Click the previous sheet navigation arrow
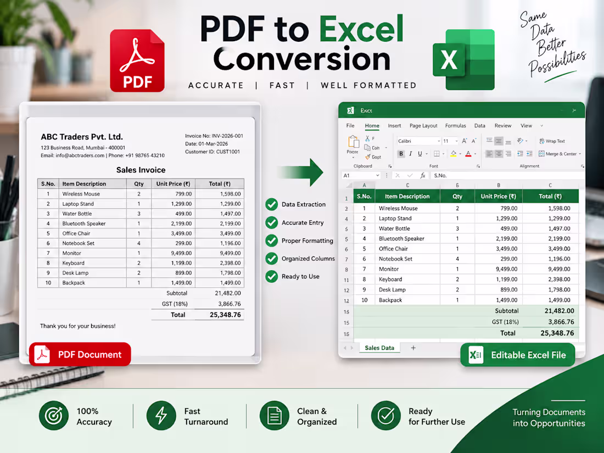604x453 pixels. (345, 348)
